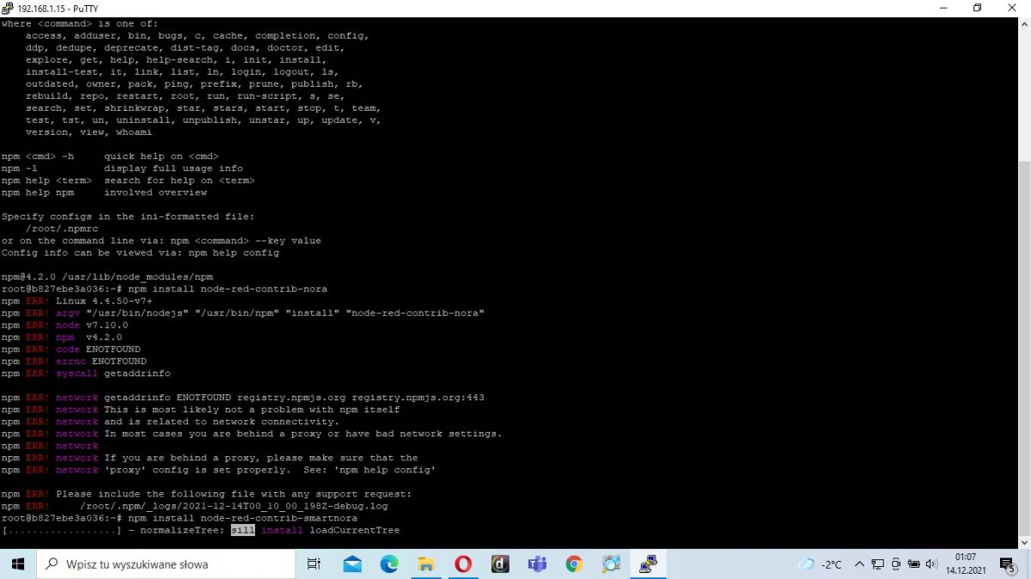Click the 'loadCurrentTree' text
The width and height of the screenshot is (1031, 579).
click(x=355, y=530)
